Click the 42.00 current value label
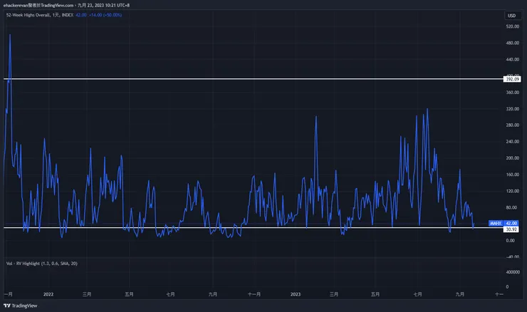This screenshot has height=312, width=527. pyautogui.click(x=511, y=223)
